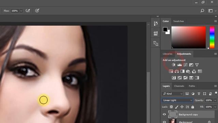The width and height of the screenshot is (218, 123).
Task: Toggle filter for adjustment layers
Action: (x=193, y=94)
